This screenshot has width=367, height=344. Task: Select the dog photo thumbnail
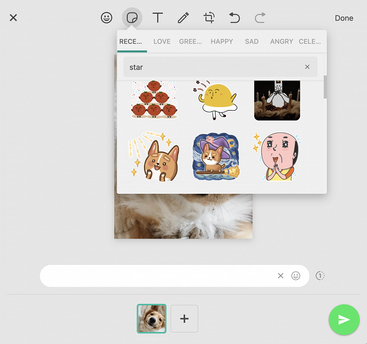tap(151, 319)
